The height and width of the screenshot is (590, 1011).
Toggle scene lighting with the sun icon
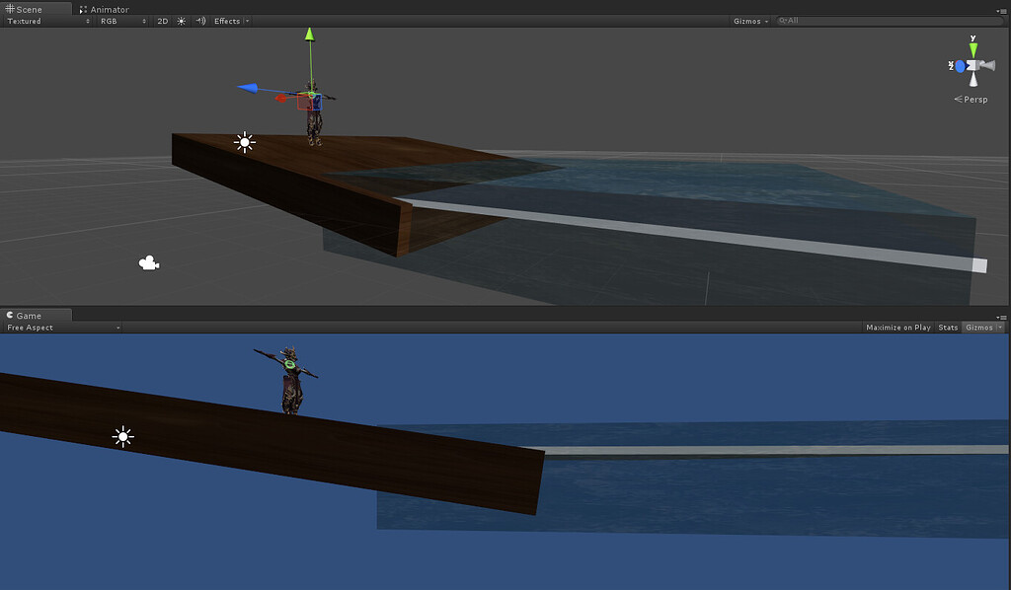coord(182,21)
